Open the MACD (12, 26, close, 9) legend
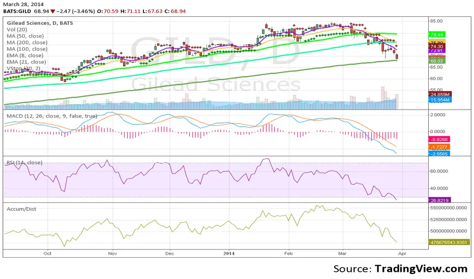 point(52,116)
